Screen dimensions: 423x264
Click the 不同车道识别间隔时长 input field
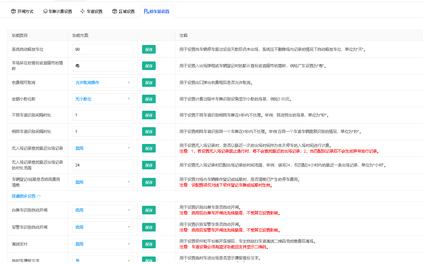click(102, 115)
